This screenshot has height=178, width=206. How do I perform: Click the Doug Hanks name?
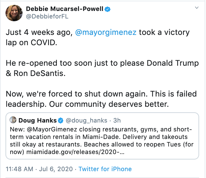pyautogui.click(x=38, y=120)
